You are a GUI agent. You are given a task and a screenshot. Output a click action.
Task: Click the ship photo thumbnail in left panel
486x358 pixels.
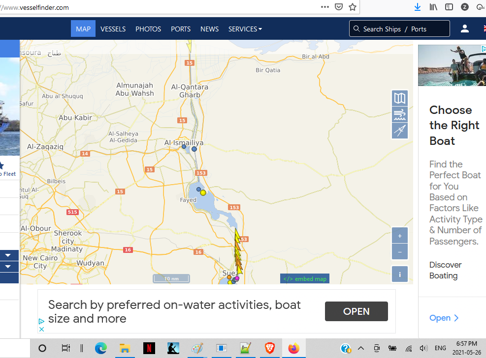10,107
